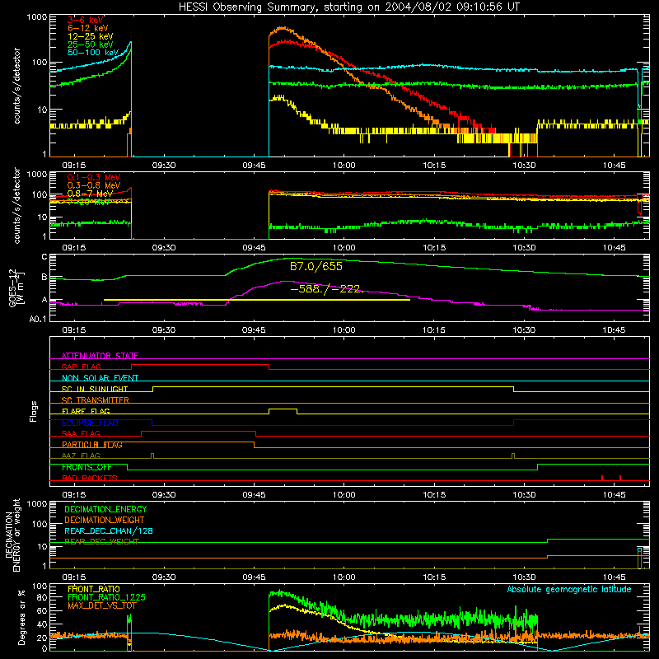Click the Degrees or % axis title
The height and width of the screenshot is (659, 659).
(x=22, y=617)
